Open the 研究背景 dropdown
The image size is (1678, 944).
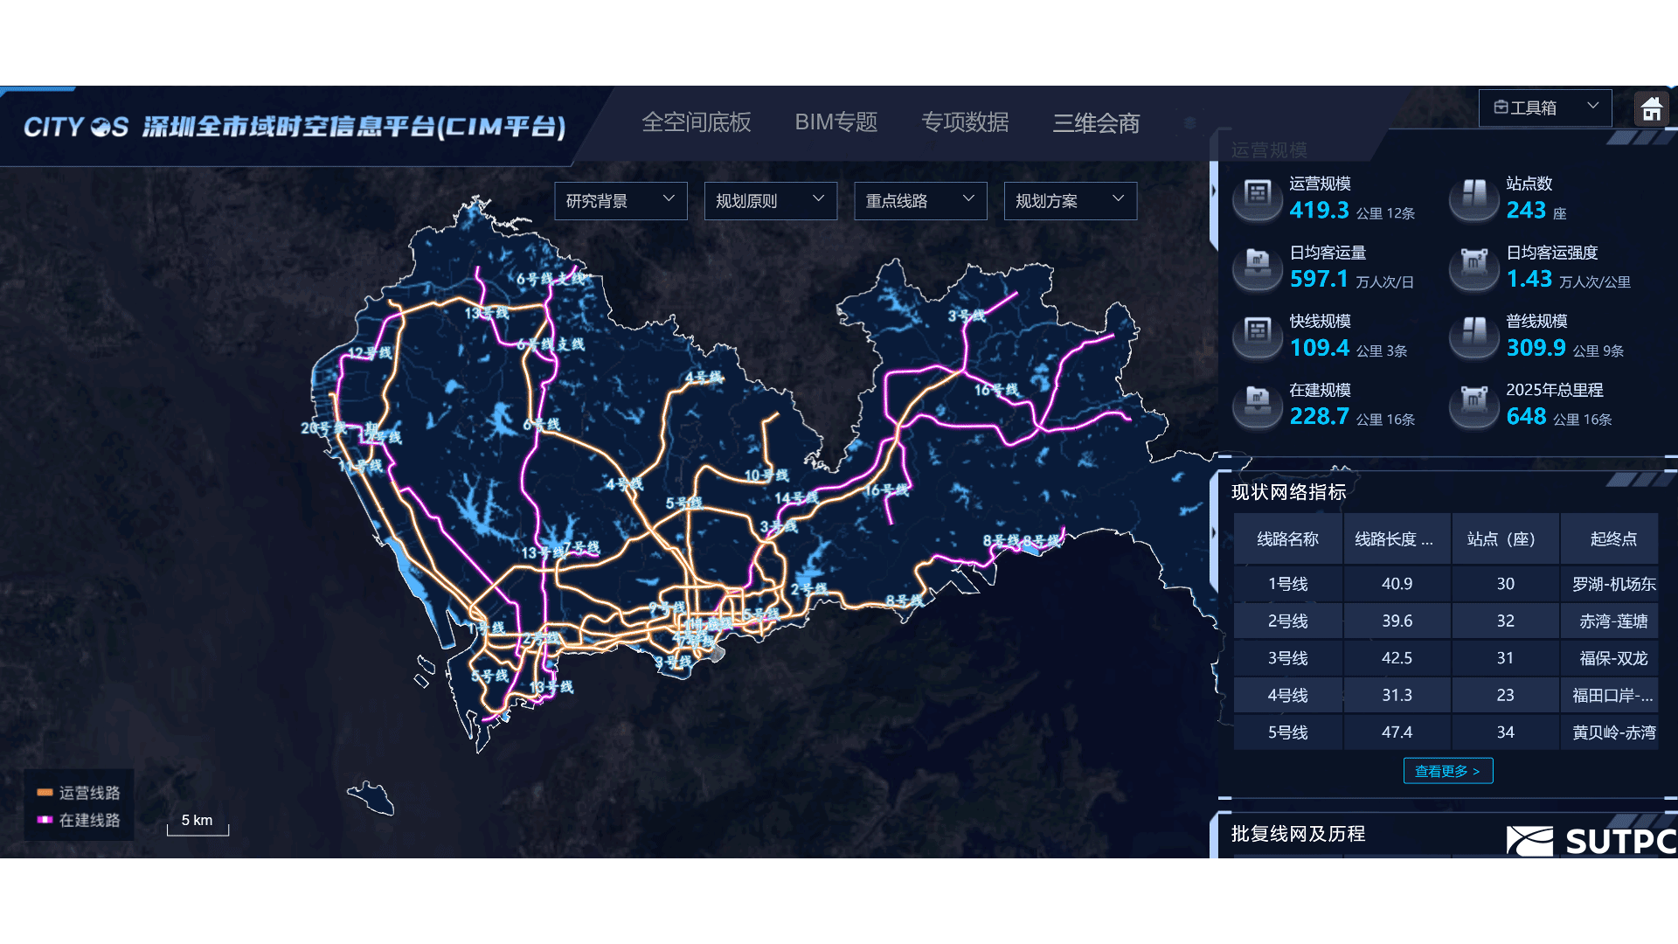pos(621,201)
